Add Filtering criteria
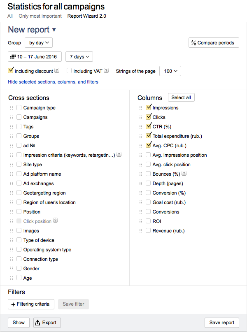The height and width of the screenshot is (332, 247). [31, 304]
